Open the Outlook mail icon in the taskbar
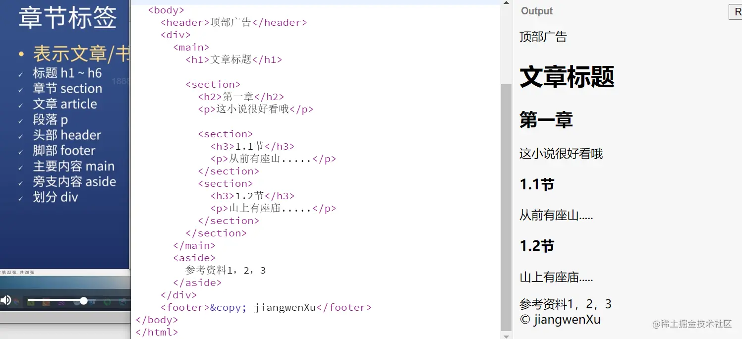This screenshot has width=742, height=339. click(x=92, y=302)
